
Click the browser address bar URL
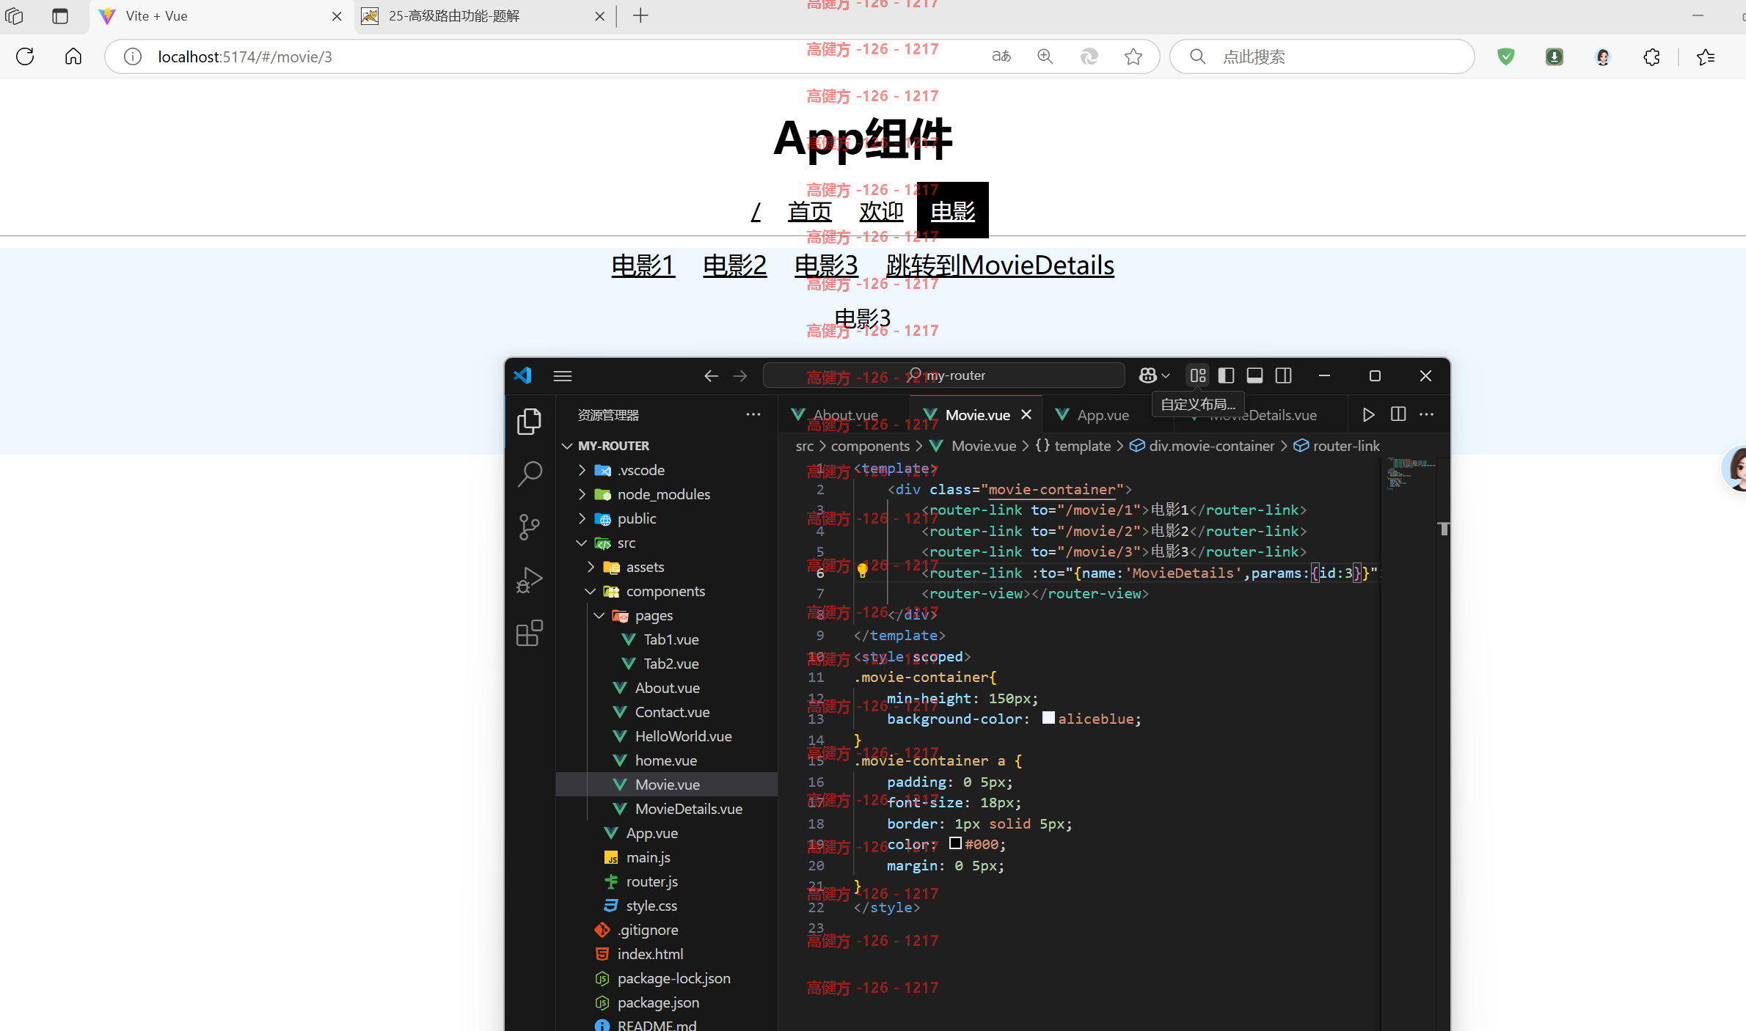[245, 56]
